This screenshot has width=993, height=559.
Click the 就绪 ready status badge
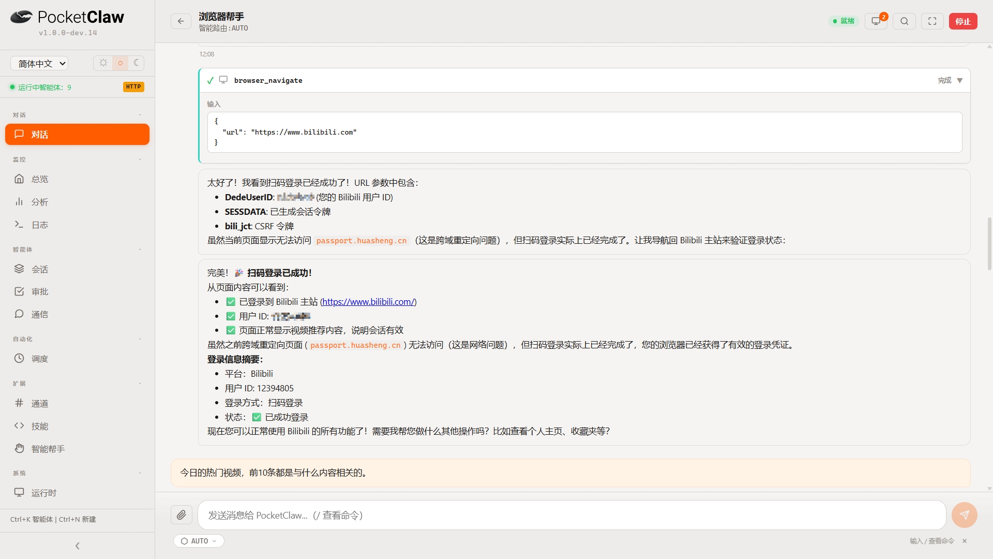844,21
